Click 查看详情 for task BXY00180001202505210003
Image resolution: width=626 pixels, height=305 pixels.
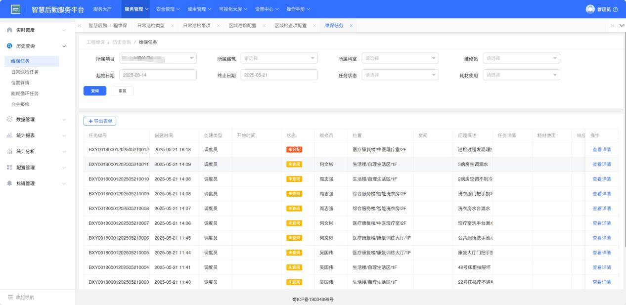pos(602,282)
